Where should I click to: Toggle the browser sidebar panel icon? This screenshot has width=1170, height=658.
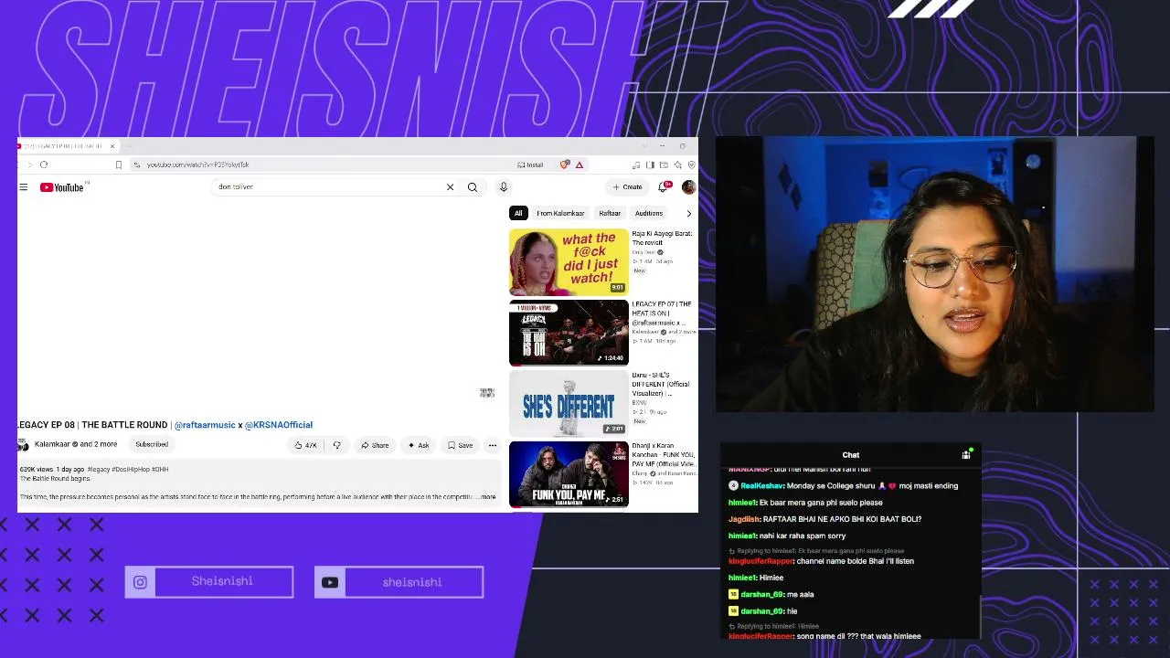pyautogui.click(x=650, y=164)
